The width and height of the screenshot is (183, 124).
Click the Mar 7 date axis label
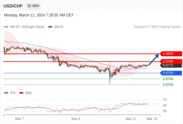point(20,119)
